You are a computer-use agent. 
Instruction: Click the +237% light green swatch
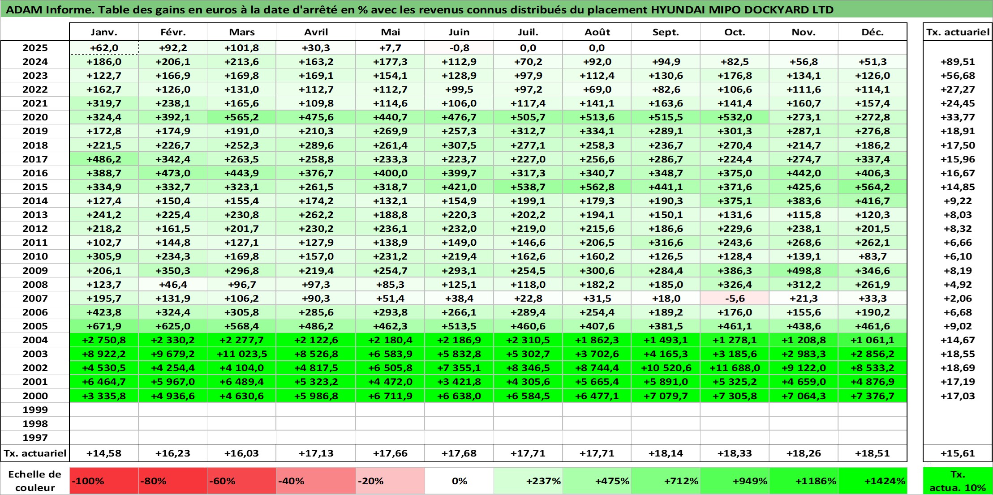[x=528, y=481]
